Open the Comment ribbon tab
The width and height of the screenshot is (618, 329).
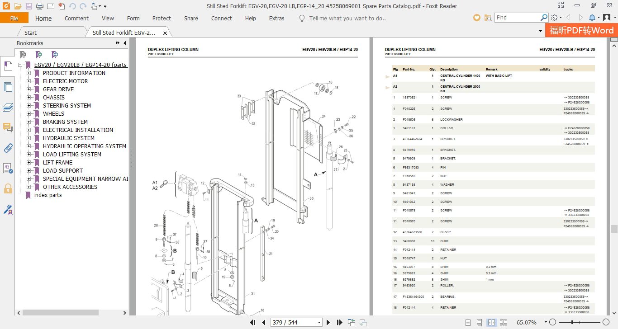pyautogui.click(x=76, y=18)
